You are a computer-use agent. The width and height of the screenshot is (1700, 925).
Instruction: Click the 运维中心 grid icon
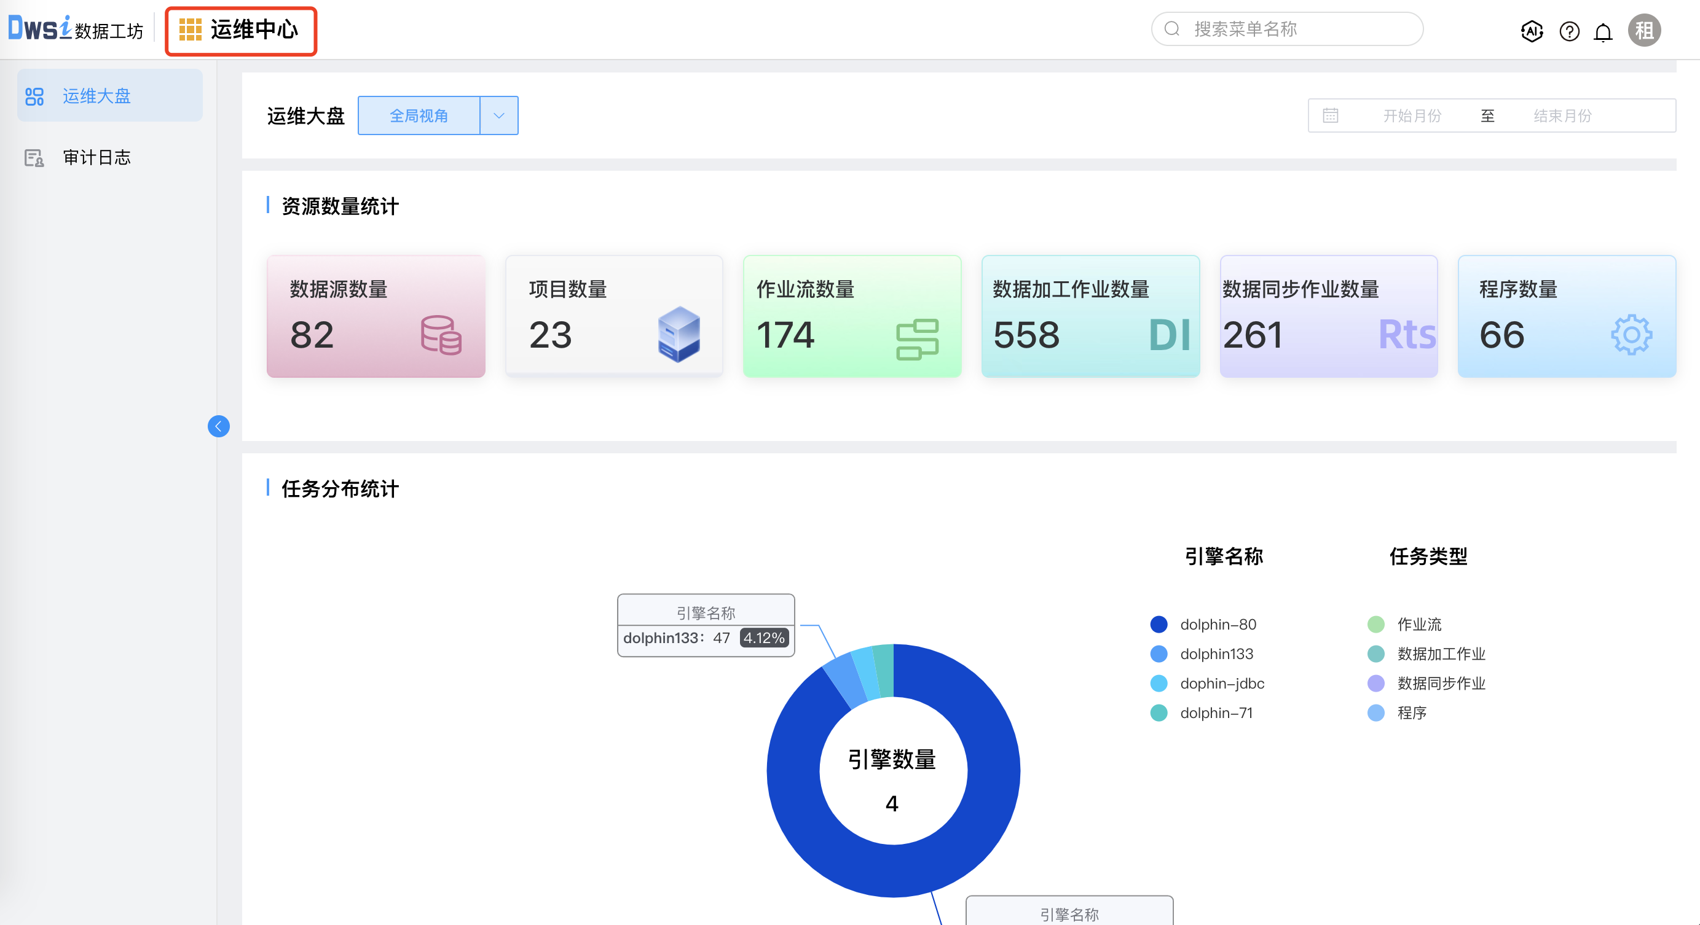point(190,30)
